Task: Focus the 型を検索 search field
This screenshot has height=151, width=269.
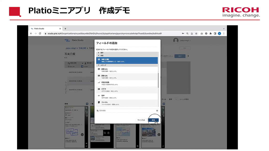Action: [126, 111]
